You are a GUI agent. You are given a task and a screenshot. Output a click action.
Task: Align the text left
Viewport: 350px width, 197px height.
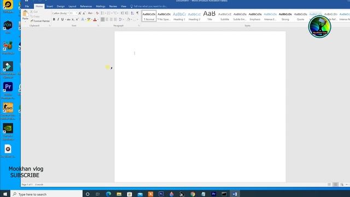pos(102,20)
